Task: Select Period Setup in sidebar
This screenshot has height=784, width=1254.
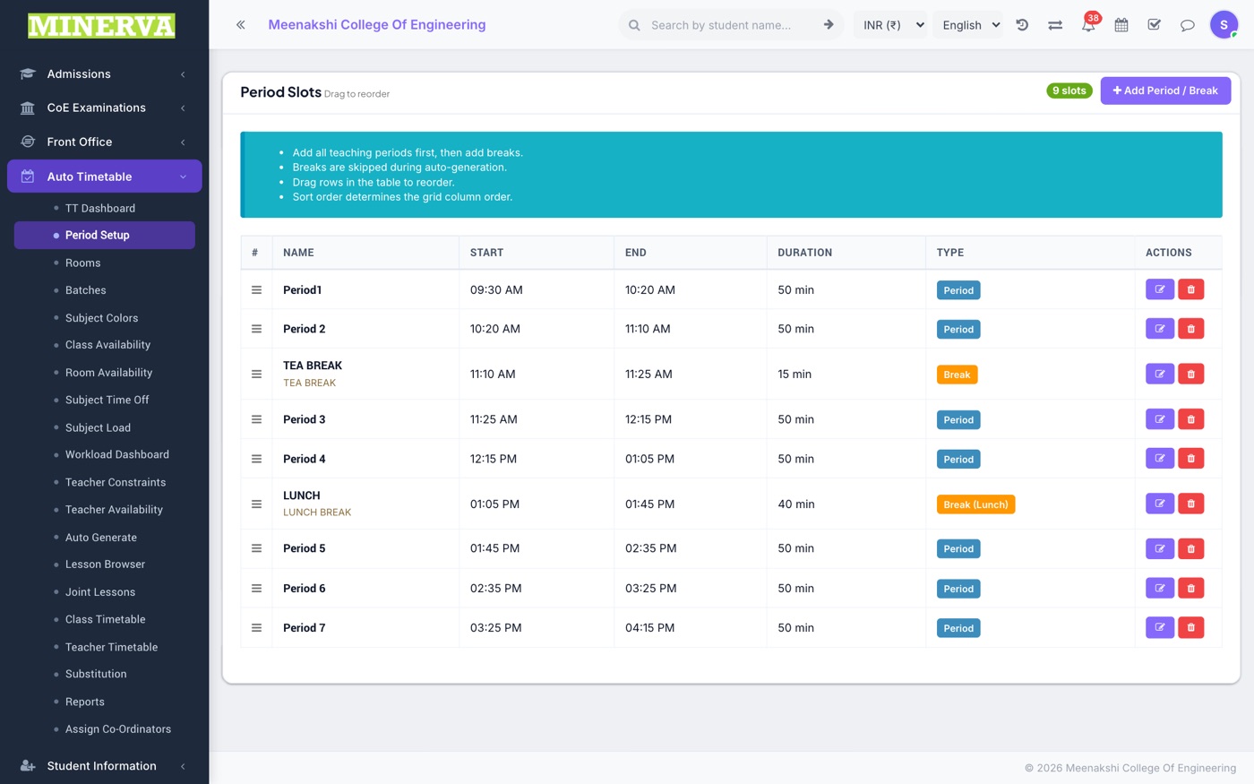Action: 104,235
